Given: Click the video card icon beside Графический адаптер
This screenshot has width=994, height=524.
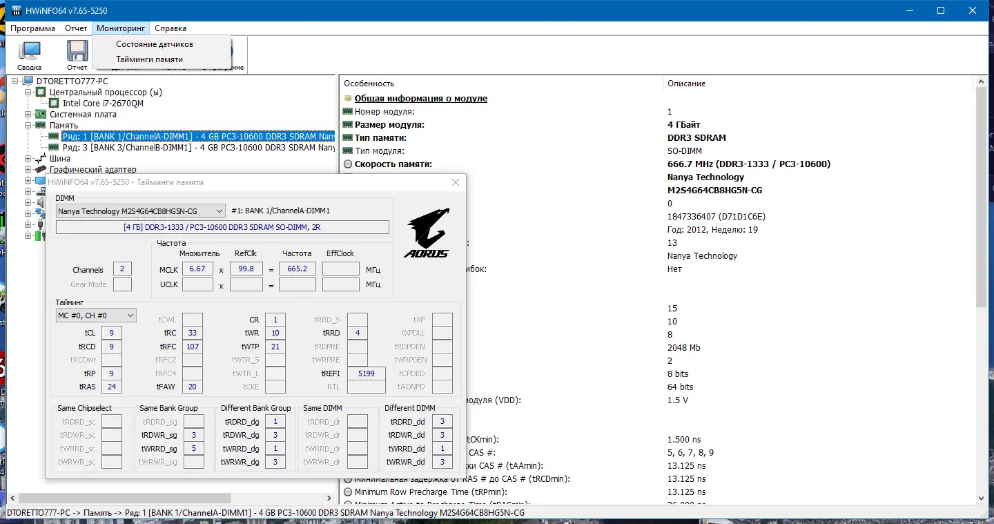Looking at the screenshot, I should (41, 170).
